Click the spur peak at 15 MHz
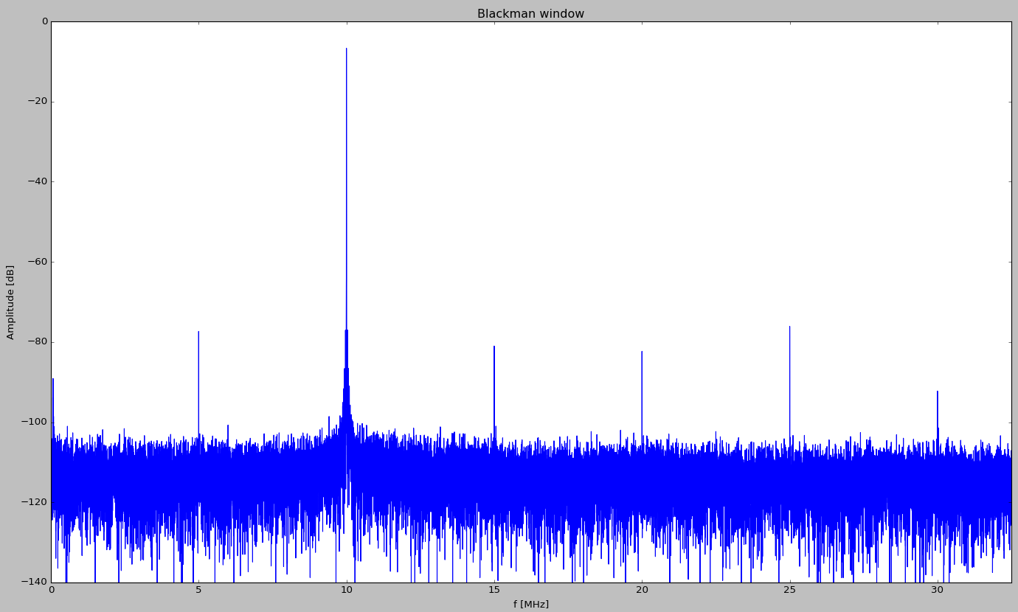The width and height of the screenshot is (1018, 612). click(494, 347)
